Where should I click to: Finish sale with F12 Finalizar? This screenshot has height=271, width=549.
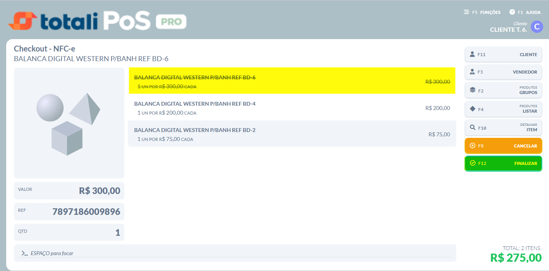tap(503, 163)
